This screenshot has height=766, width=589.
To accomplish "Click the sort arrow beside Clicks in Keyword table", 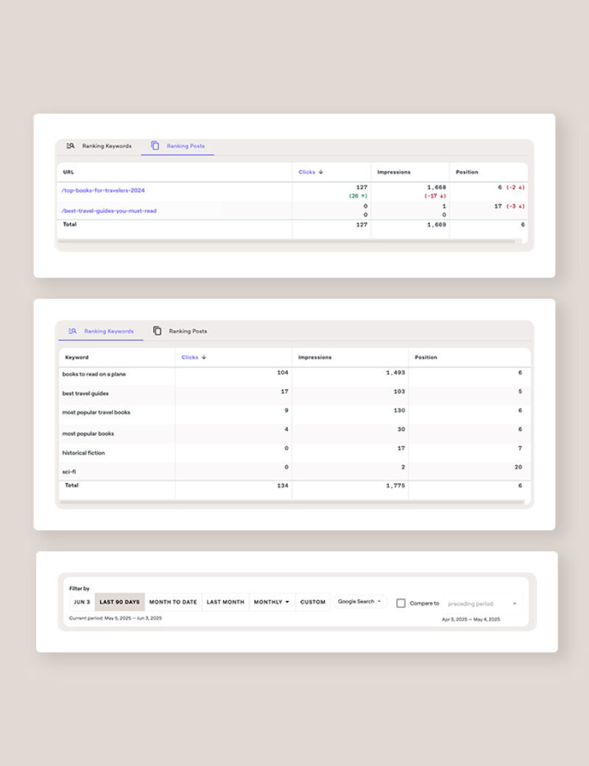I will click(x=204, y=357).
